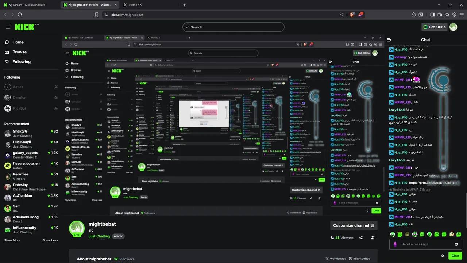Close the mightbebat Stream tab
Image resolution: width=467 pixels, height=263 pixels.
115,5
